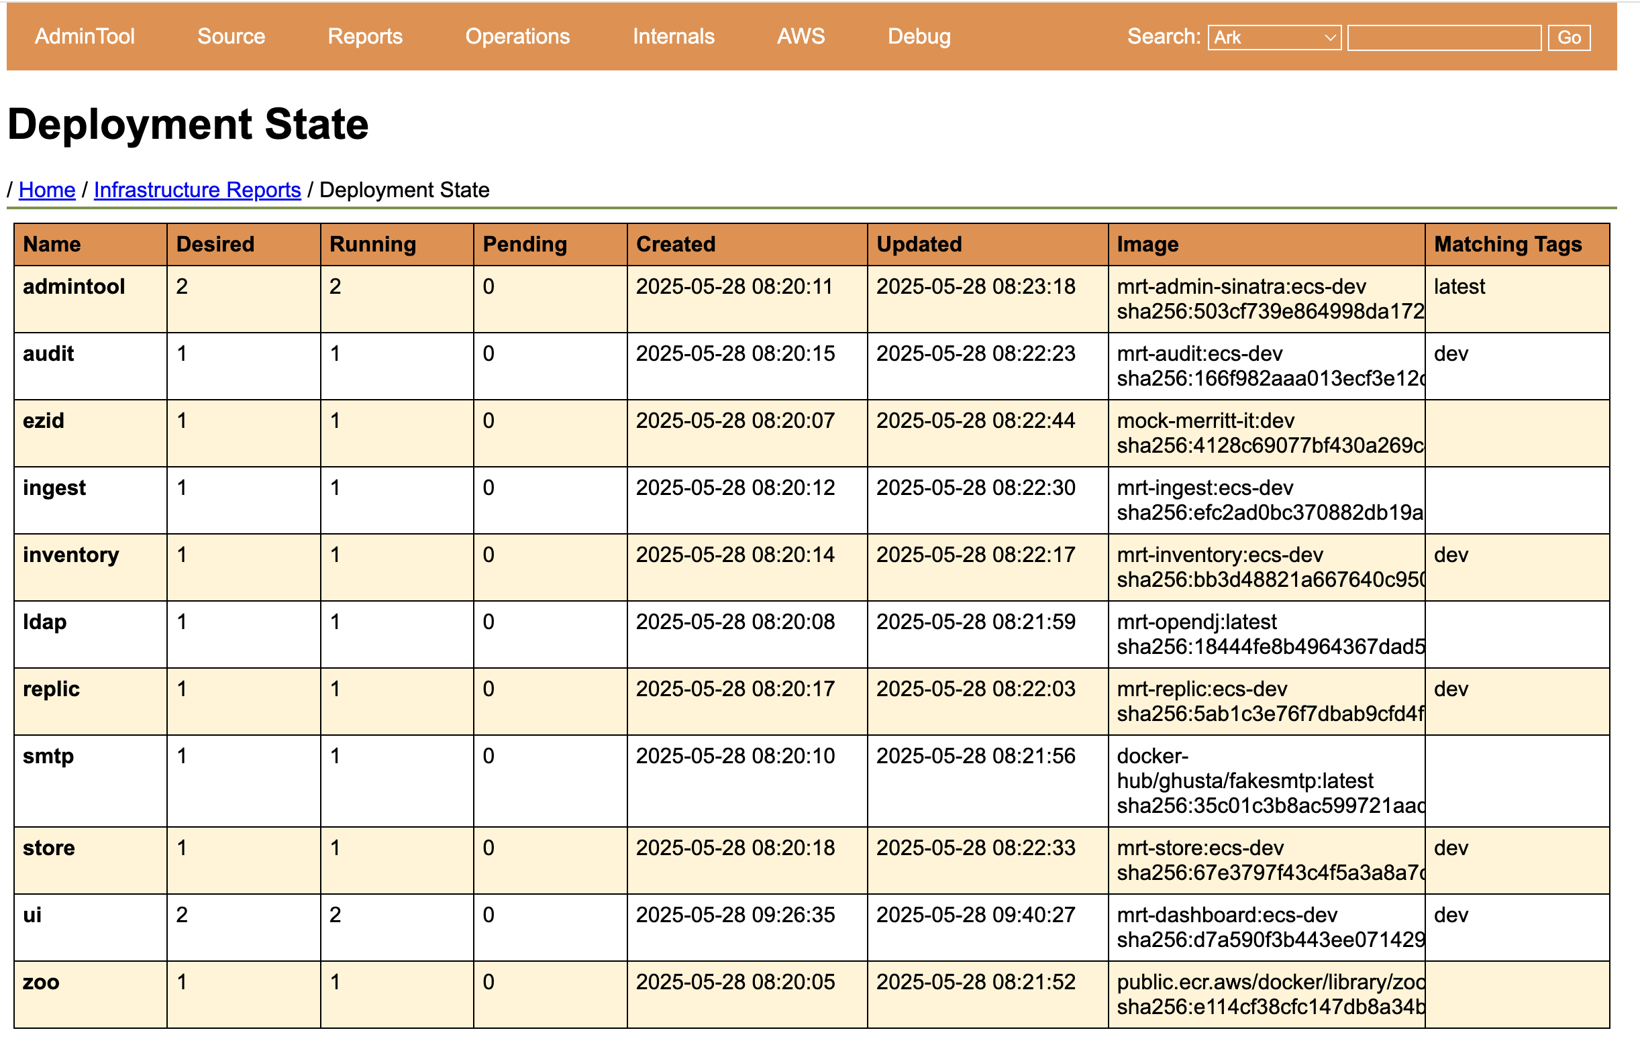Click the mrt-ingest:ecs-dev image cell
The width and height of the screenshot is (1640, 1057).
(1266, 500)
